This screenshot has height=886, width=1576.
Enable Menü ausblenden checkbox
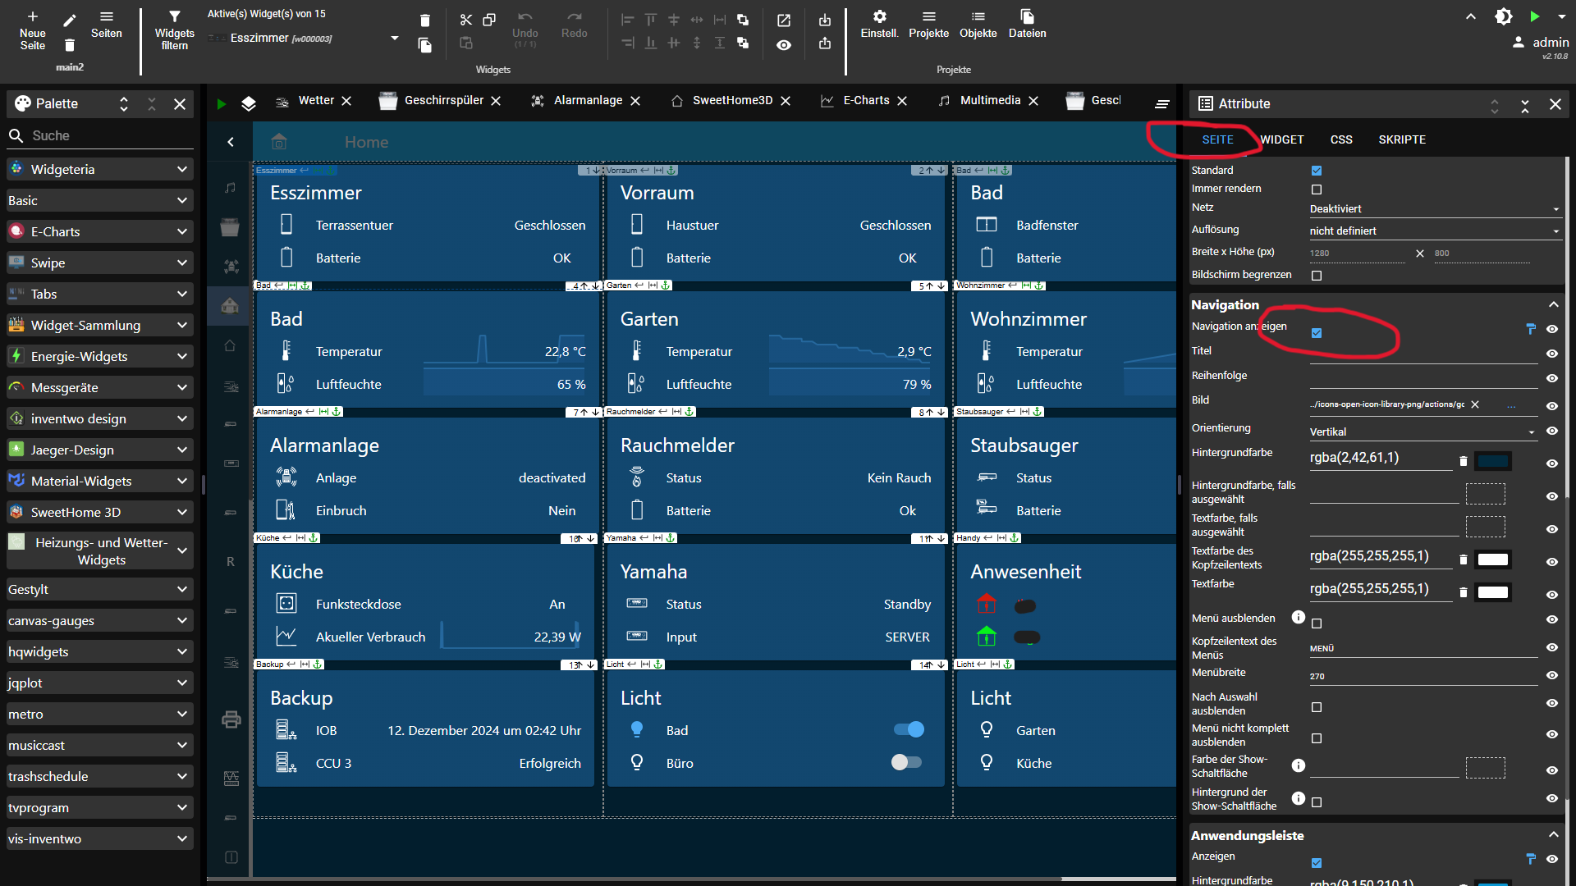tap(1317, 623)
